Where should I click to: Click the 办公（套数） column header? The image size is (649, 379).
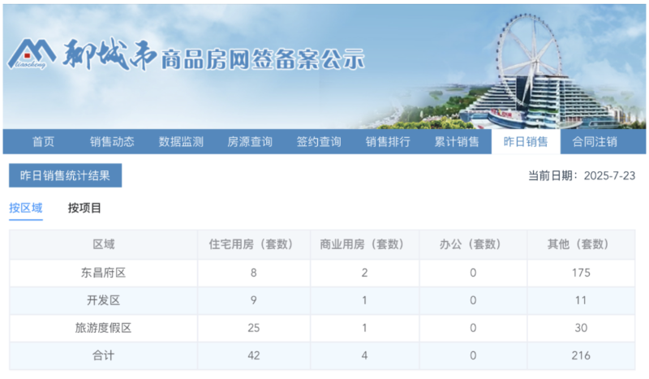pyautogui.click(x=473, y=244)
